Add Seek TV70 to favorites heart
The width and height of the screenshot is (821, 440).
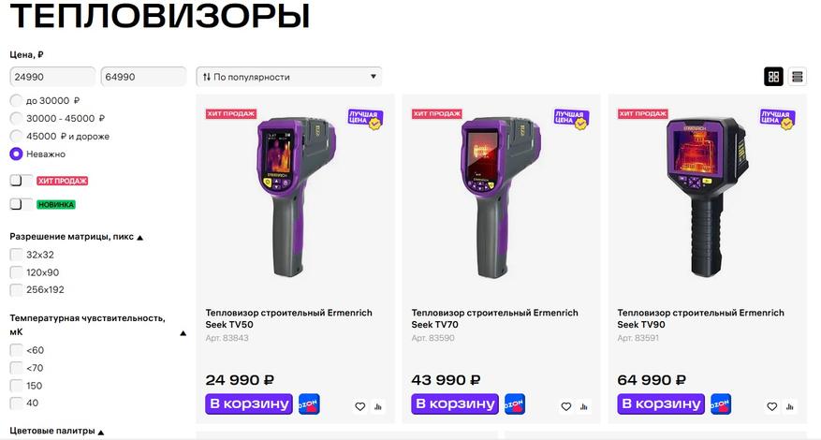tap(565, 406)
